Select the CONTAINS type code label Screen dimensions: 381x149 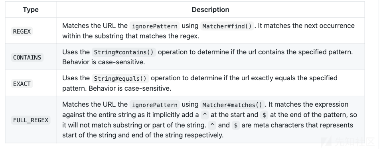coord(27,58)
